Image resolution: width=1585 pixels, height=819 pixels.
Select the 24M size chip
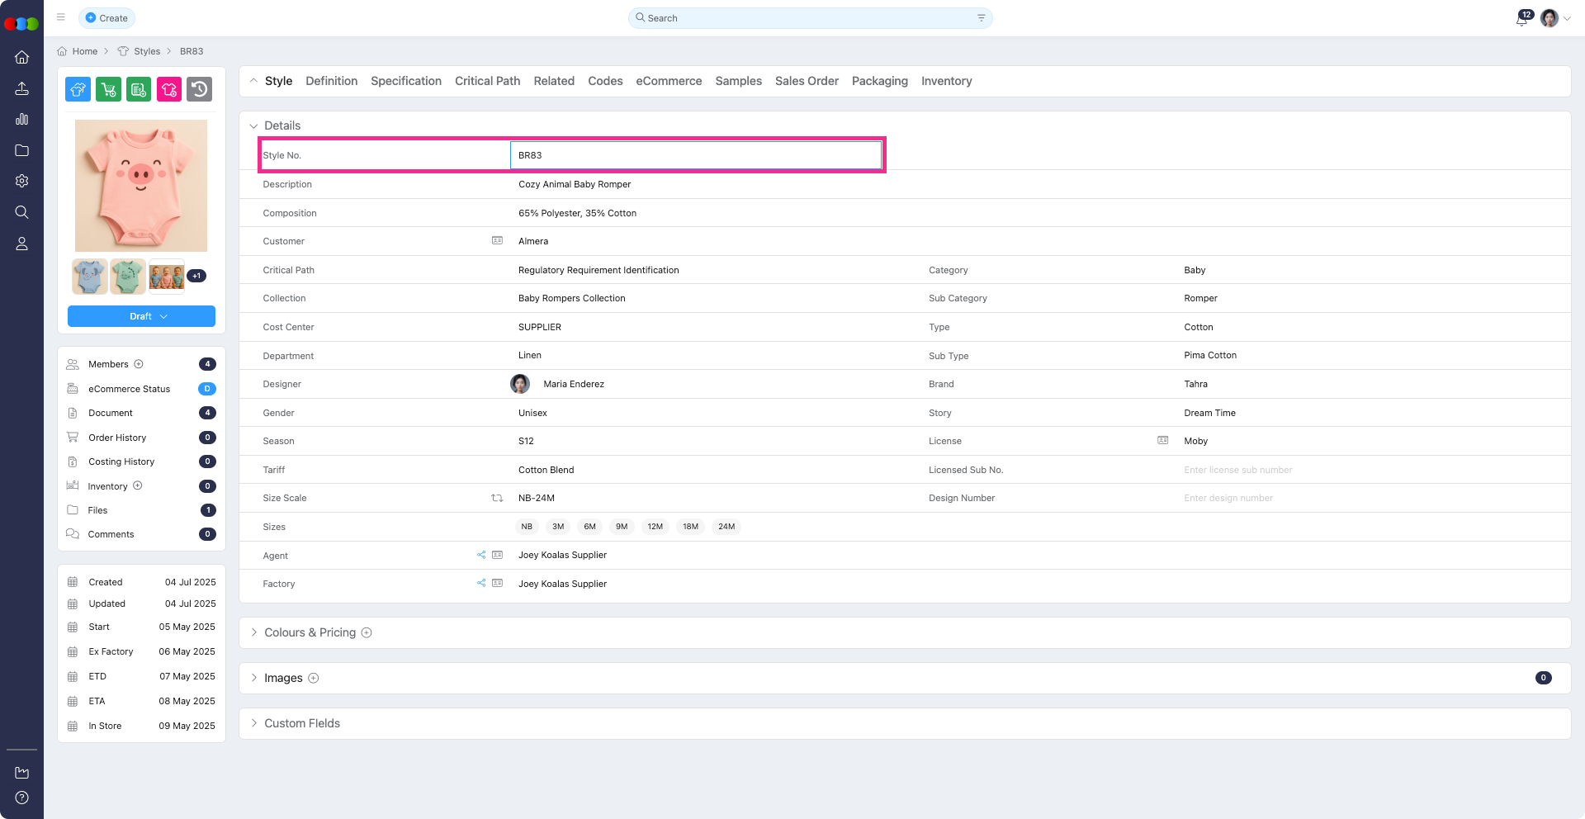(726, 527)
